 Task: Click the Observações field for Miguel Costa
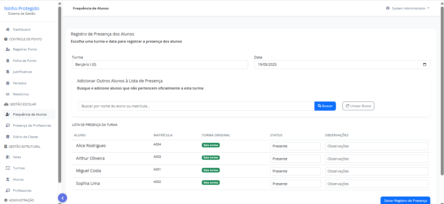pyautogui.click(x=377, y=171)
